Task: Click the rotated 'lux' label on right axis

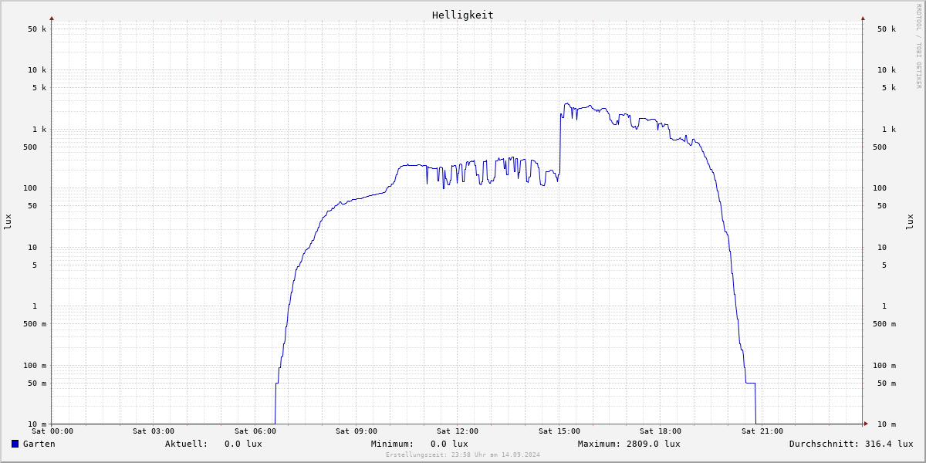Action: point(910,221)
